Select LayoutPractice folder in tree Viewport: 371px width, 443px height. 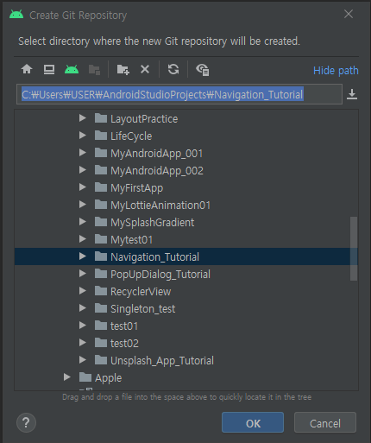[144, 119]
